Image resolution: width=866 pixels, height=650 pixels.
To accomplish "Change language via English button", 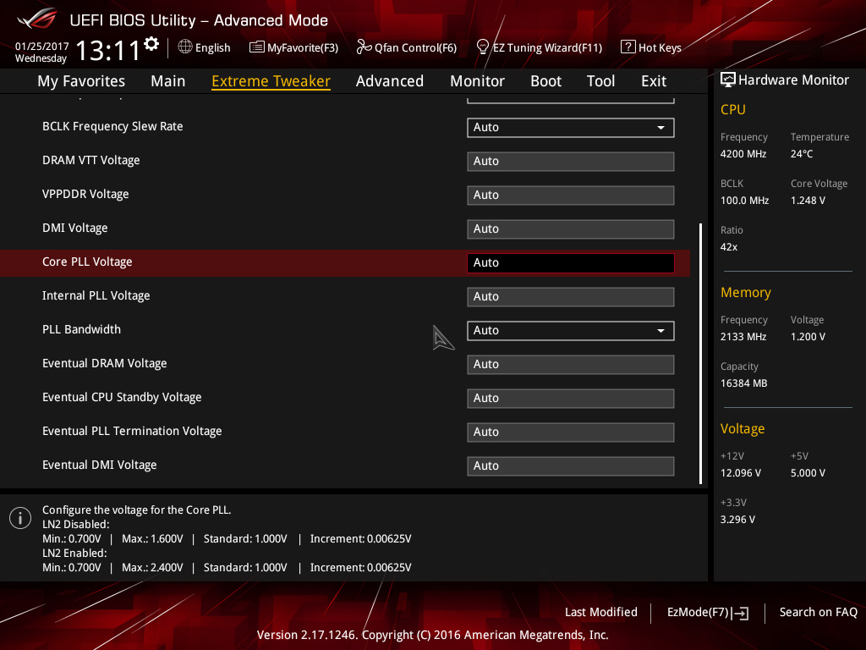I will pyautogui.click(x=205, y=47).
